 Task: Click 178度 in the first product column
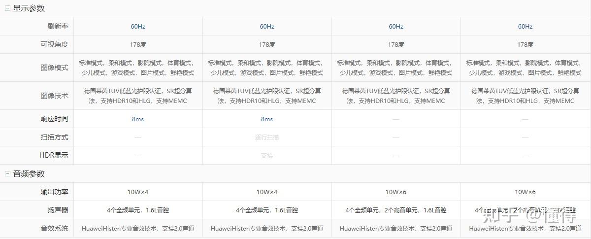click(x=138, y=44)
